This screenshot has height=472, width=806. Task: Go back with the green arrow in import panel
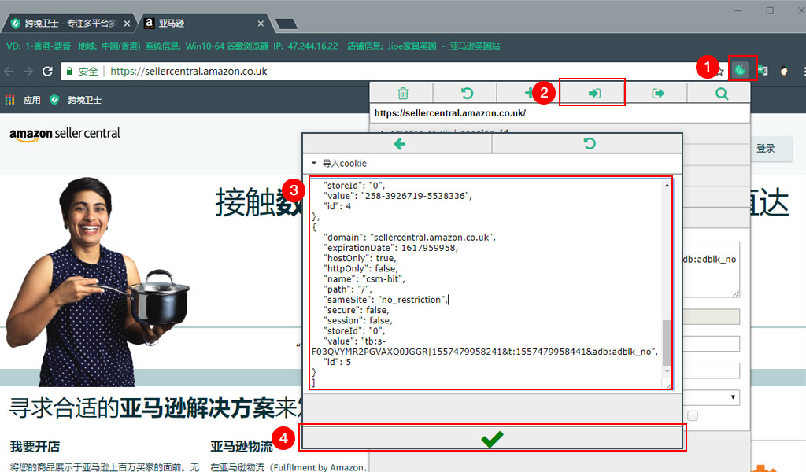pos(399,144)
